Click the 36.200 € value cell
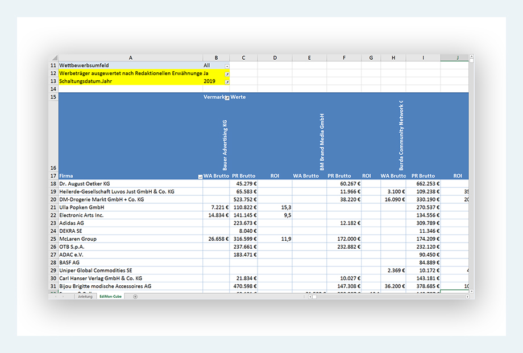Screen dimensions: 523x353 [x=393, y=286]
